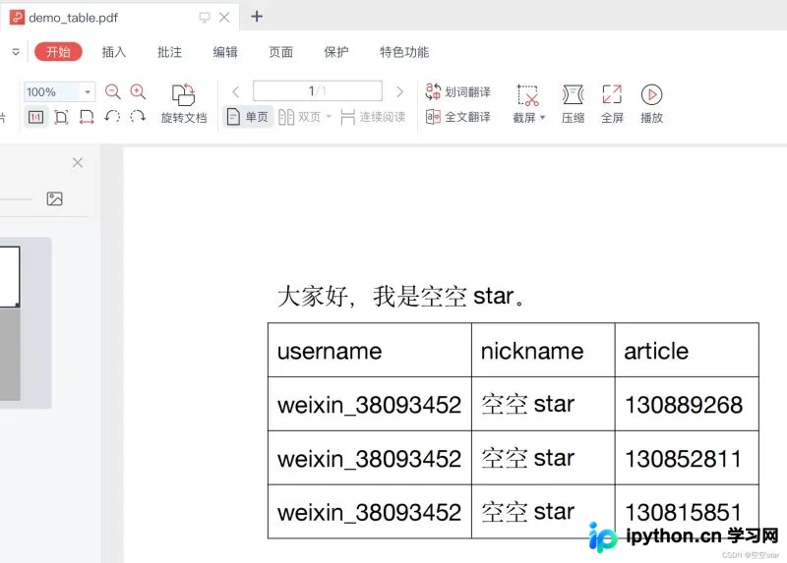Image resolution: width=787 pixels, height=563 pixels.
Task: Expand the quick access dropdown chevron
Action: point(16,52)
